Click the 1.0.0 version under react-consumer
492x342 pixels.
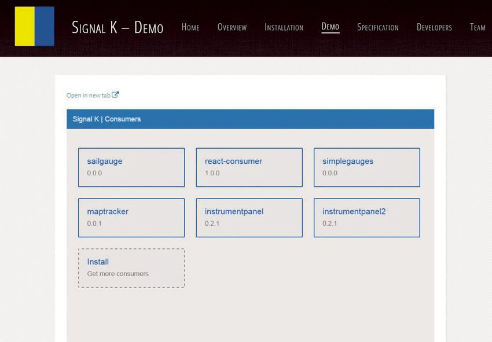pyautogui.click(x=212, y=173)
